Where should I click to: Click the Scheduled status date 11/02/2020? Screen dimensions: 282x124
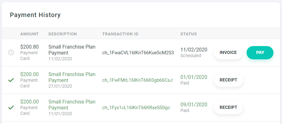(194, 50)
